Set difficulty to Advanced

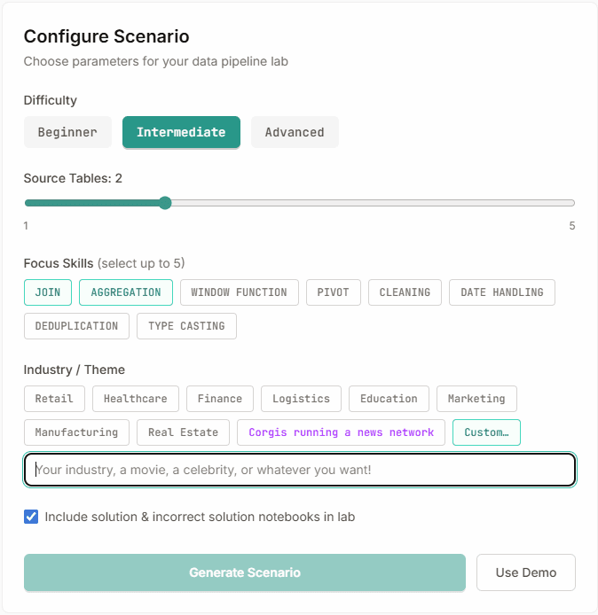click(x=295, y=132)
